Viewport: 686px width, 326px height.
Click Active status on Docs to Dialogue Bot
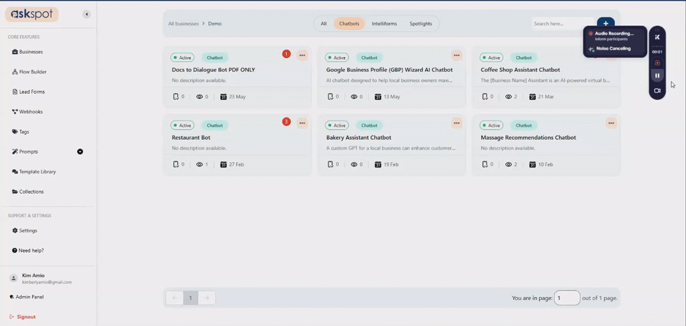click(x=182, y=57)
